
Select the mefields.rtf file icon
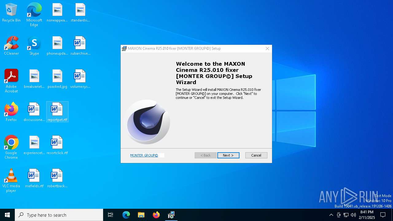coord(34,179)
